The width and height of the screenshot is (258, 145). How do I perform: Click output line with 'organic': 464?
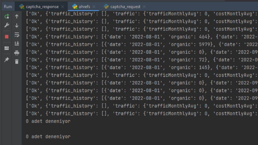pyautogui.click(x=142, y=37)
